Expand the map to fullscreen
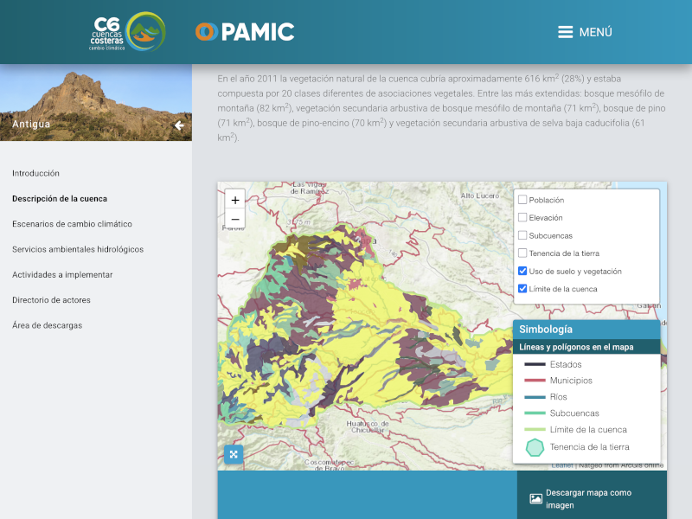692x519 pixels. (x=234, y=454)
